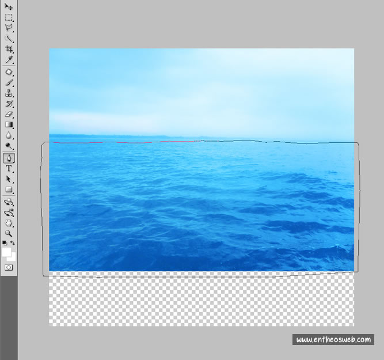Pick the Hand tool

click(x=9, y=222)
